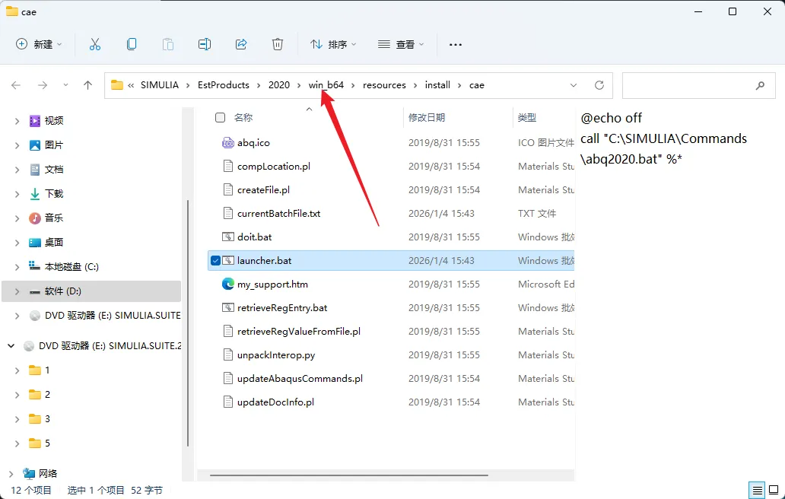Expand the 本地磁盘 (C:) node

pyautogui.click(x=17, y=267)
